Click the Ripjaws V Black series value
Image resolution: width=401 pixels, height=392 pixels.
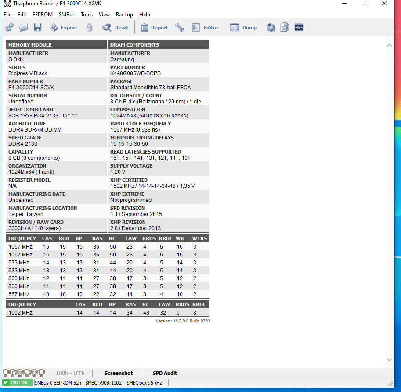tap(28, 73)
